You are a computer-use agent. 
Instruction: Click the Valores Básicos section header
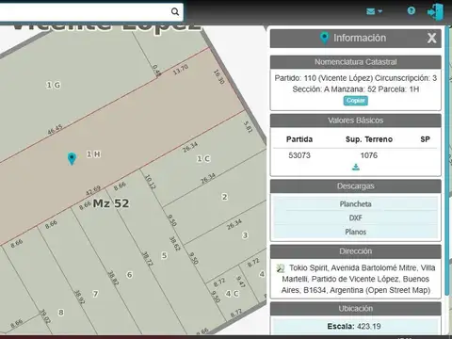(x=356, y=121)
